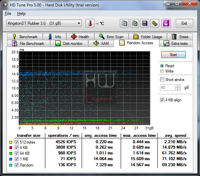This screenshot has width=200, height=176.
Task: Click the 3808 IOPS value
Action: point(66,147)
